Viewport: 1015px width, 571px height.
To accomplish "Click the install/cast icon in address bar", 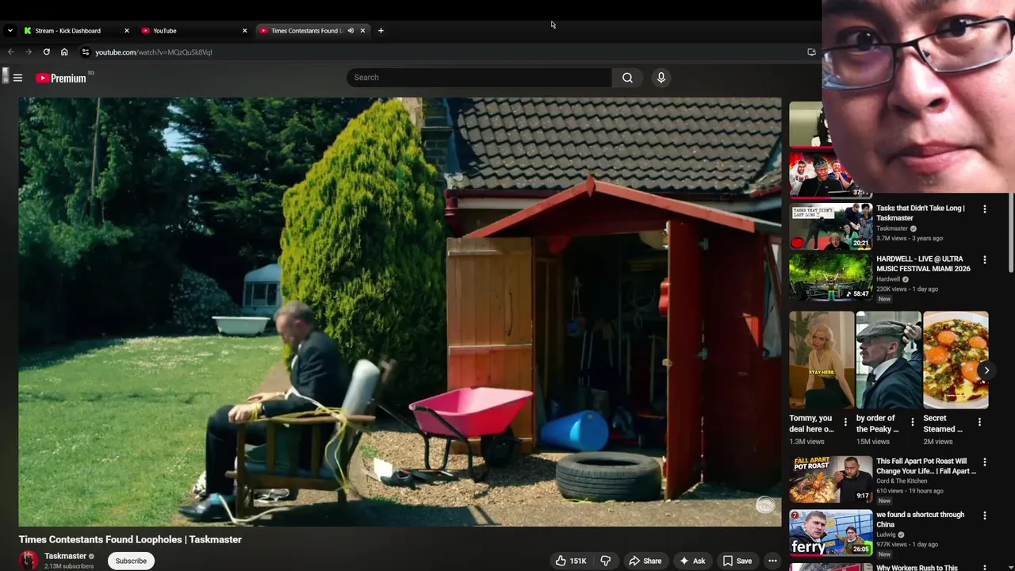I will point(811,52).
